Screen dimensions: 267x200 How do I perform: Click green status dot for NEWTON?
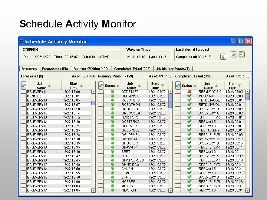coord(112,190)
